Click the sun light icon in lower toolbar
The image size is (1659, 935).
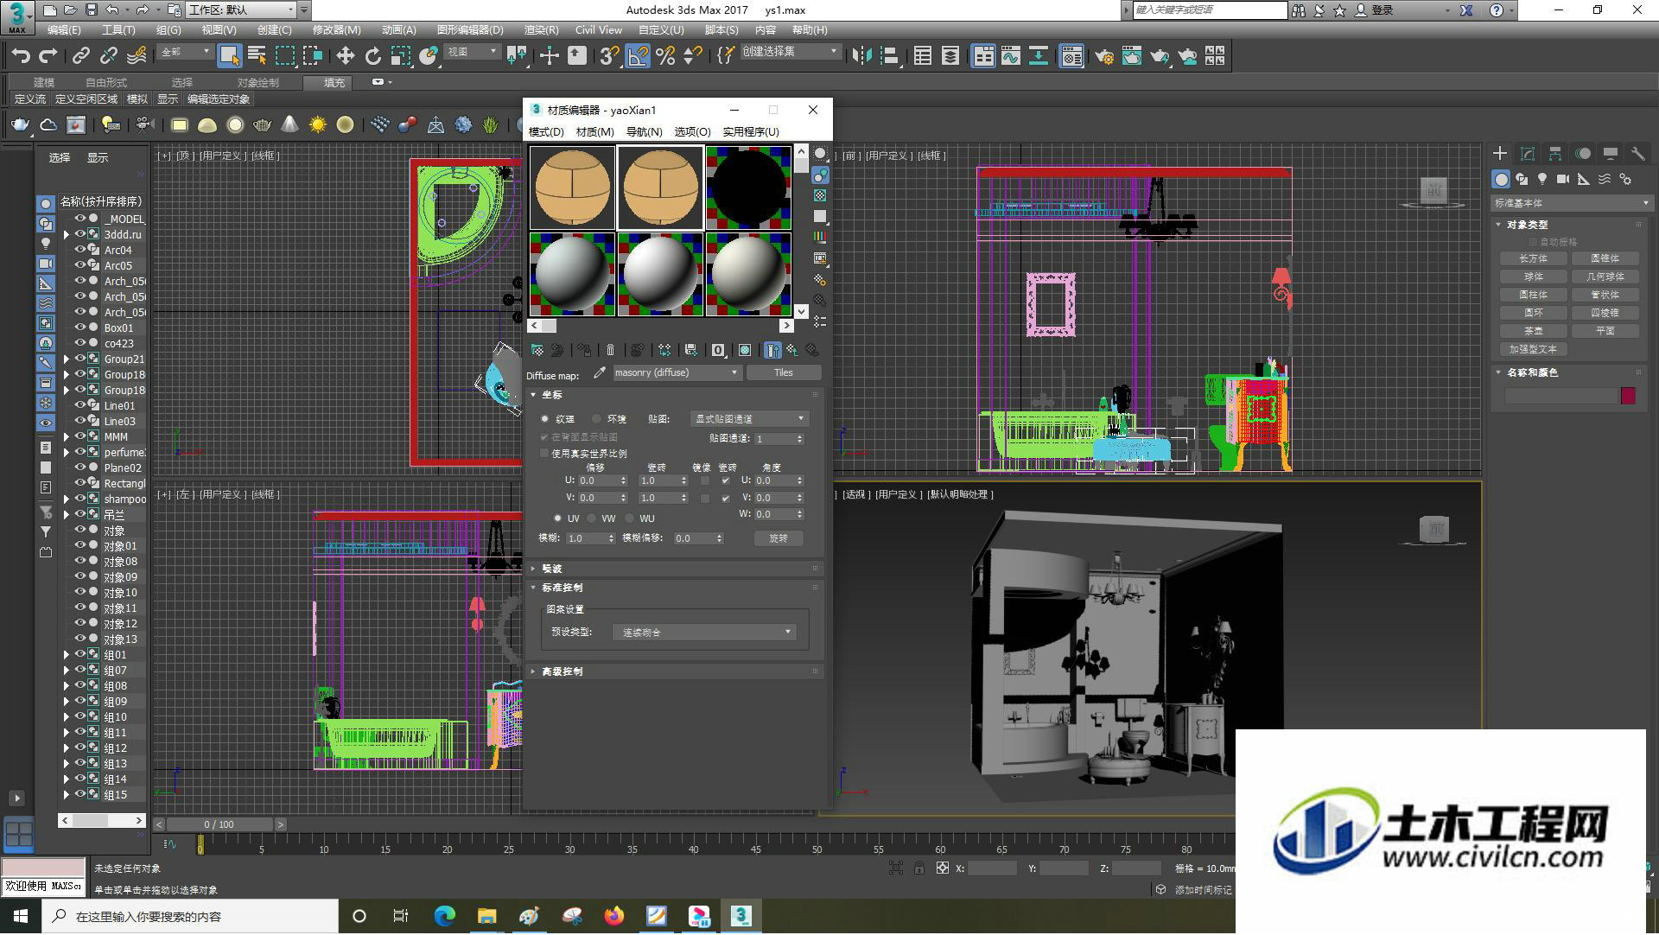[317, 125]
